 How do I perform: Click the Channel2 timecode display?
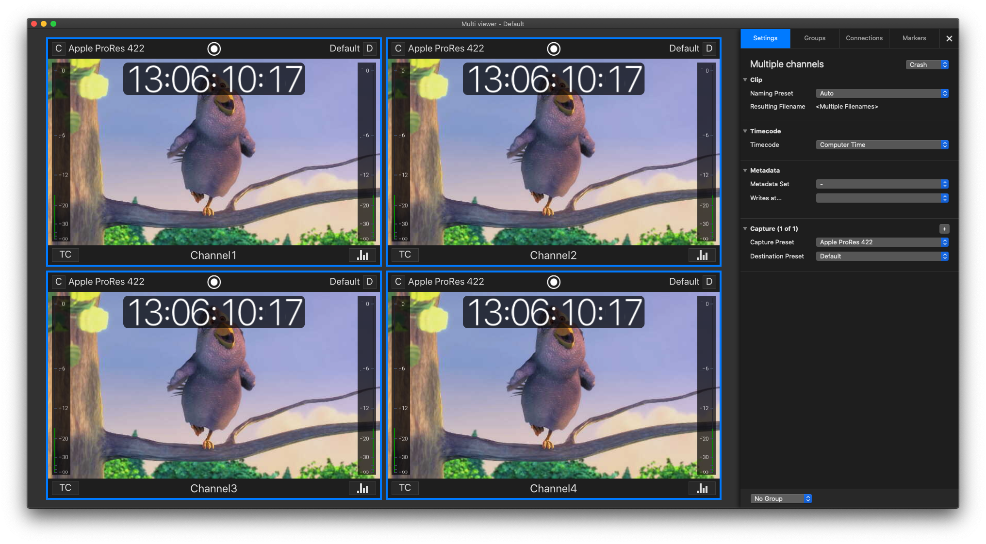tap(554, 79)
